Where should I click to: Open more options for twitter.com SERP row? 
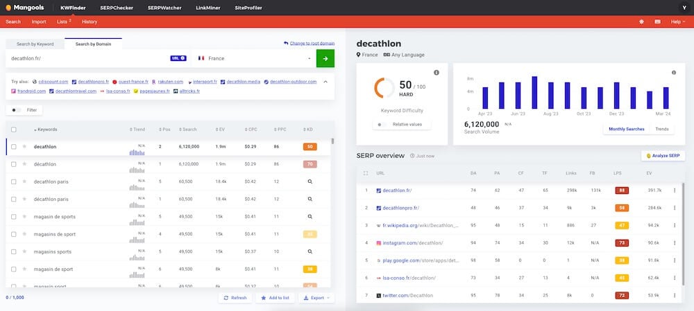coord(675,295)
